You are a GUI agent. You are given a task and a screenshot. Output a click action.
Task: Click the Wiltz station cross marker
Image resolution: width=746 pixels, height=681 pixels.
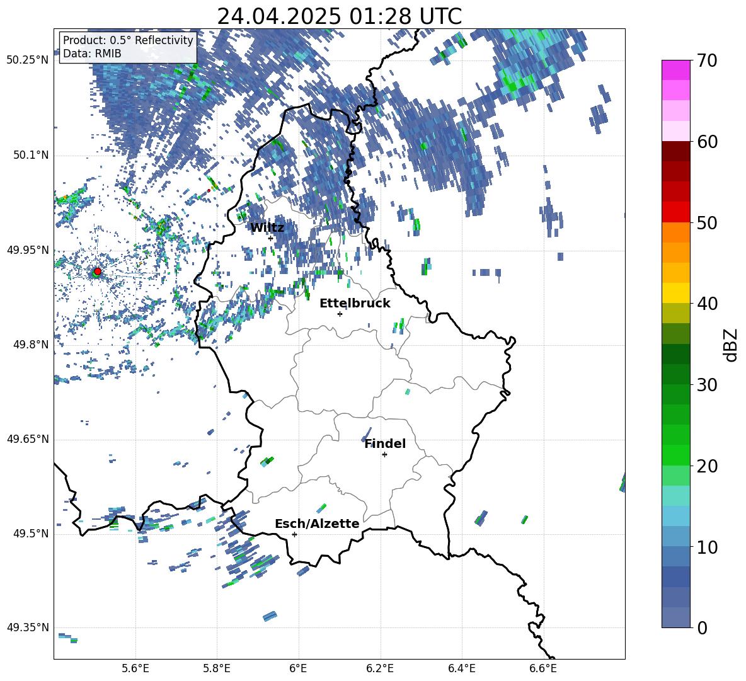[x=270, y=238]
